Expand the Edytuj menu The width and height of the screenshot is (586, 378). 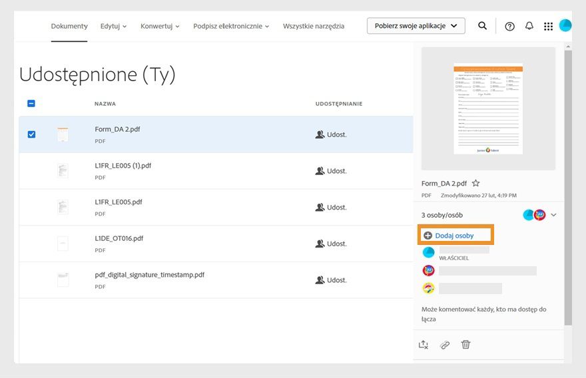pyautogui.click(x=114, y=26)
